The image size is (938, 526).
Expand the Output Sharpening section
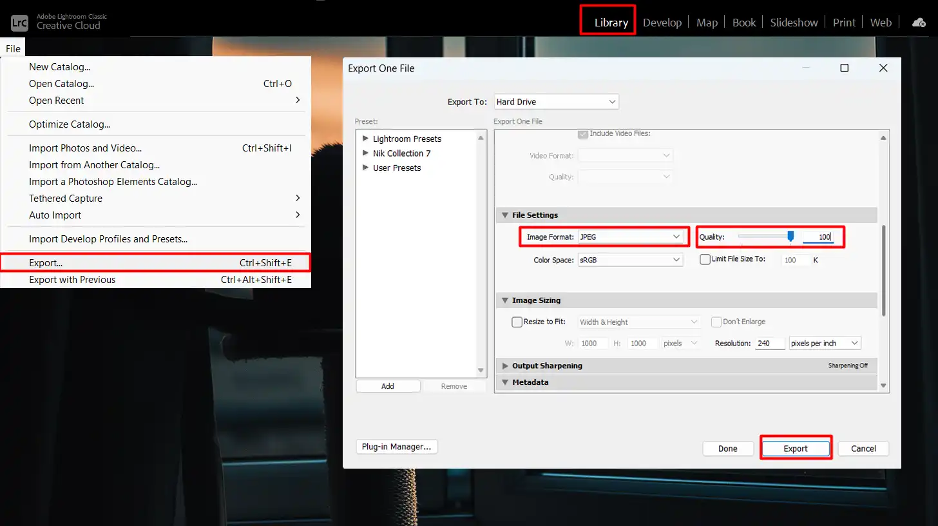(x=505, y=365)
